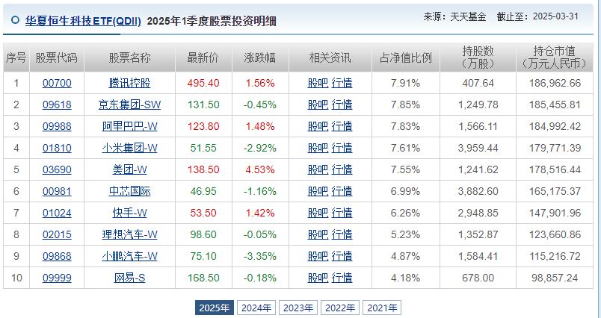601x318 pixels.
Task: Select the 截止至 2025-03-31 date text
Action: pyautogui.click(x=537, y=16)
